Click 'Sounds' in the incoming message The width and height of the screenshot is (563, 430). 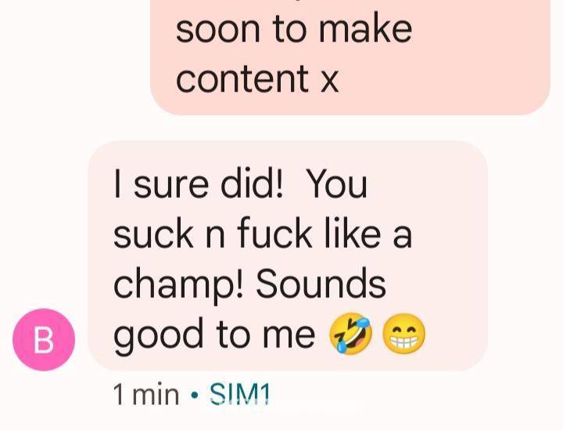click(321, 284)
